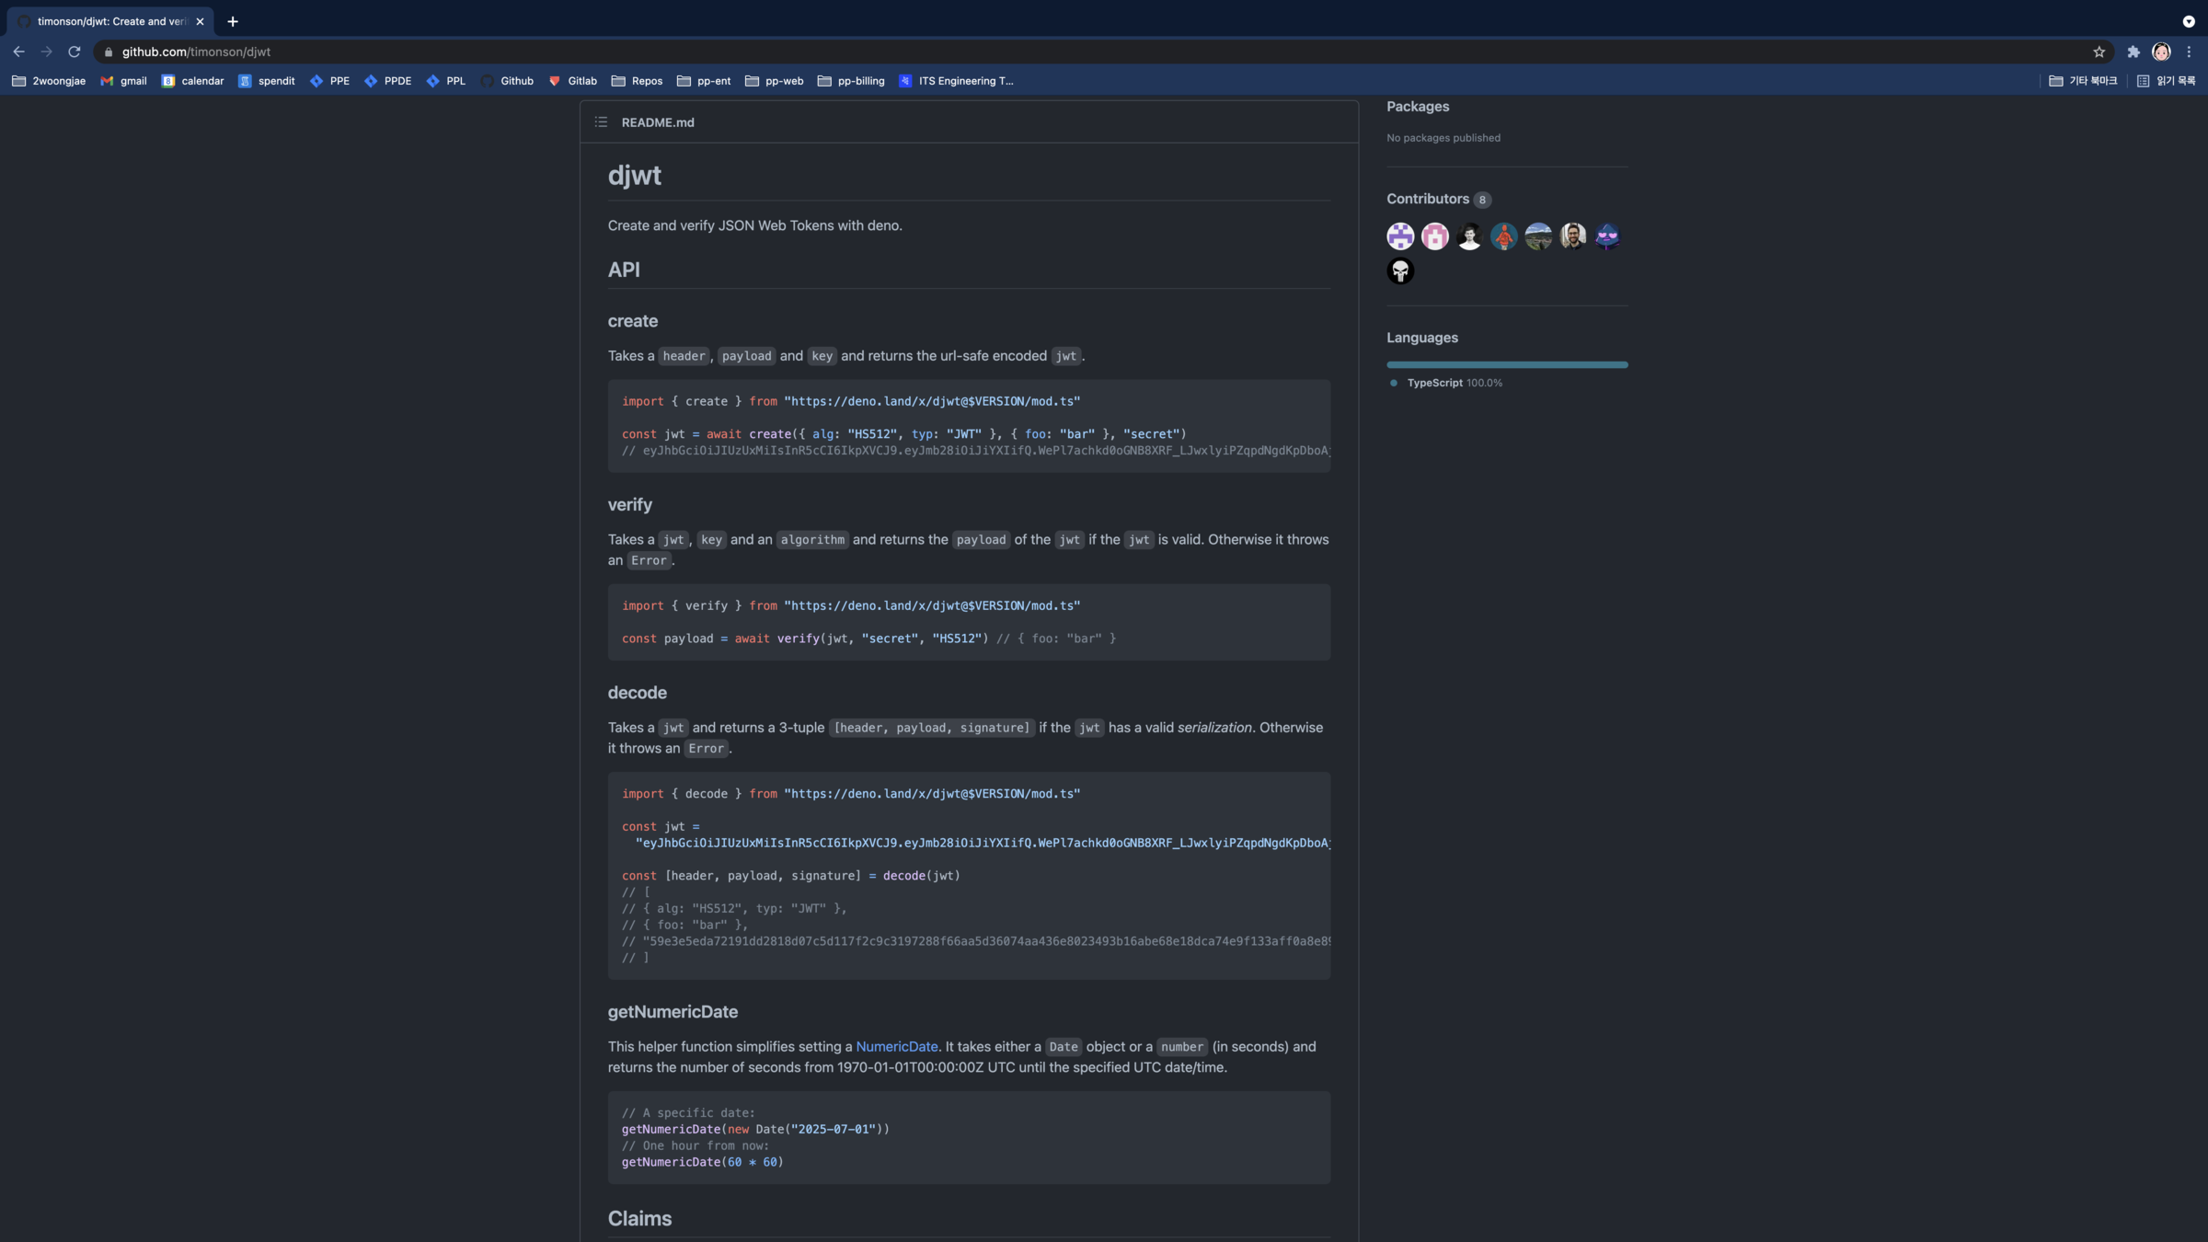Click the browser back arrow
Viewport: 2208px width, 1242px height.
(18, 52)
